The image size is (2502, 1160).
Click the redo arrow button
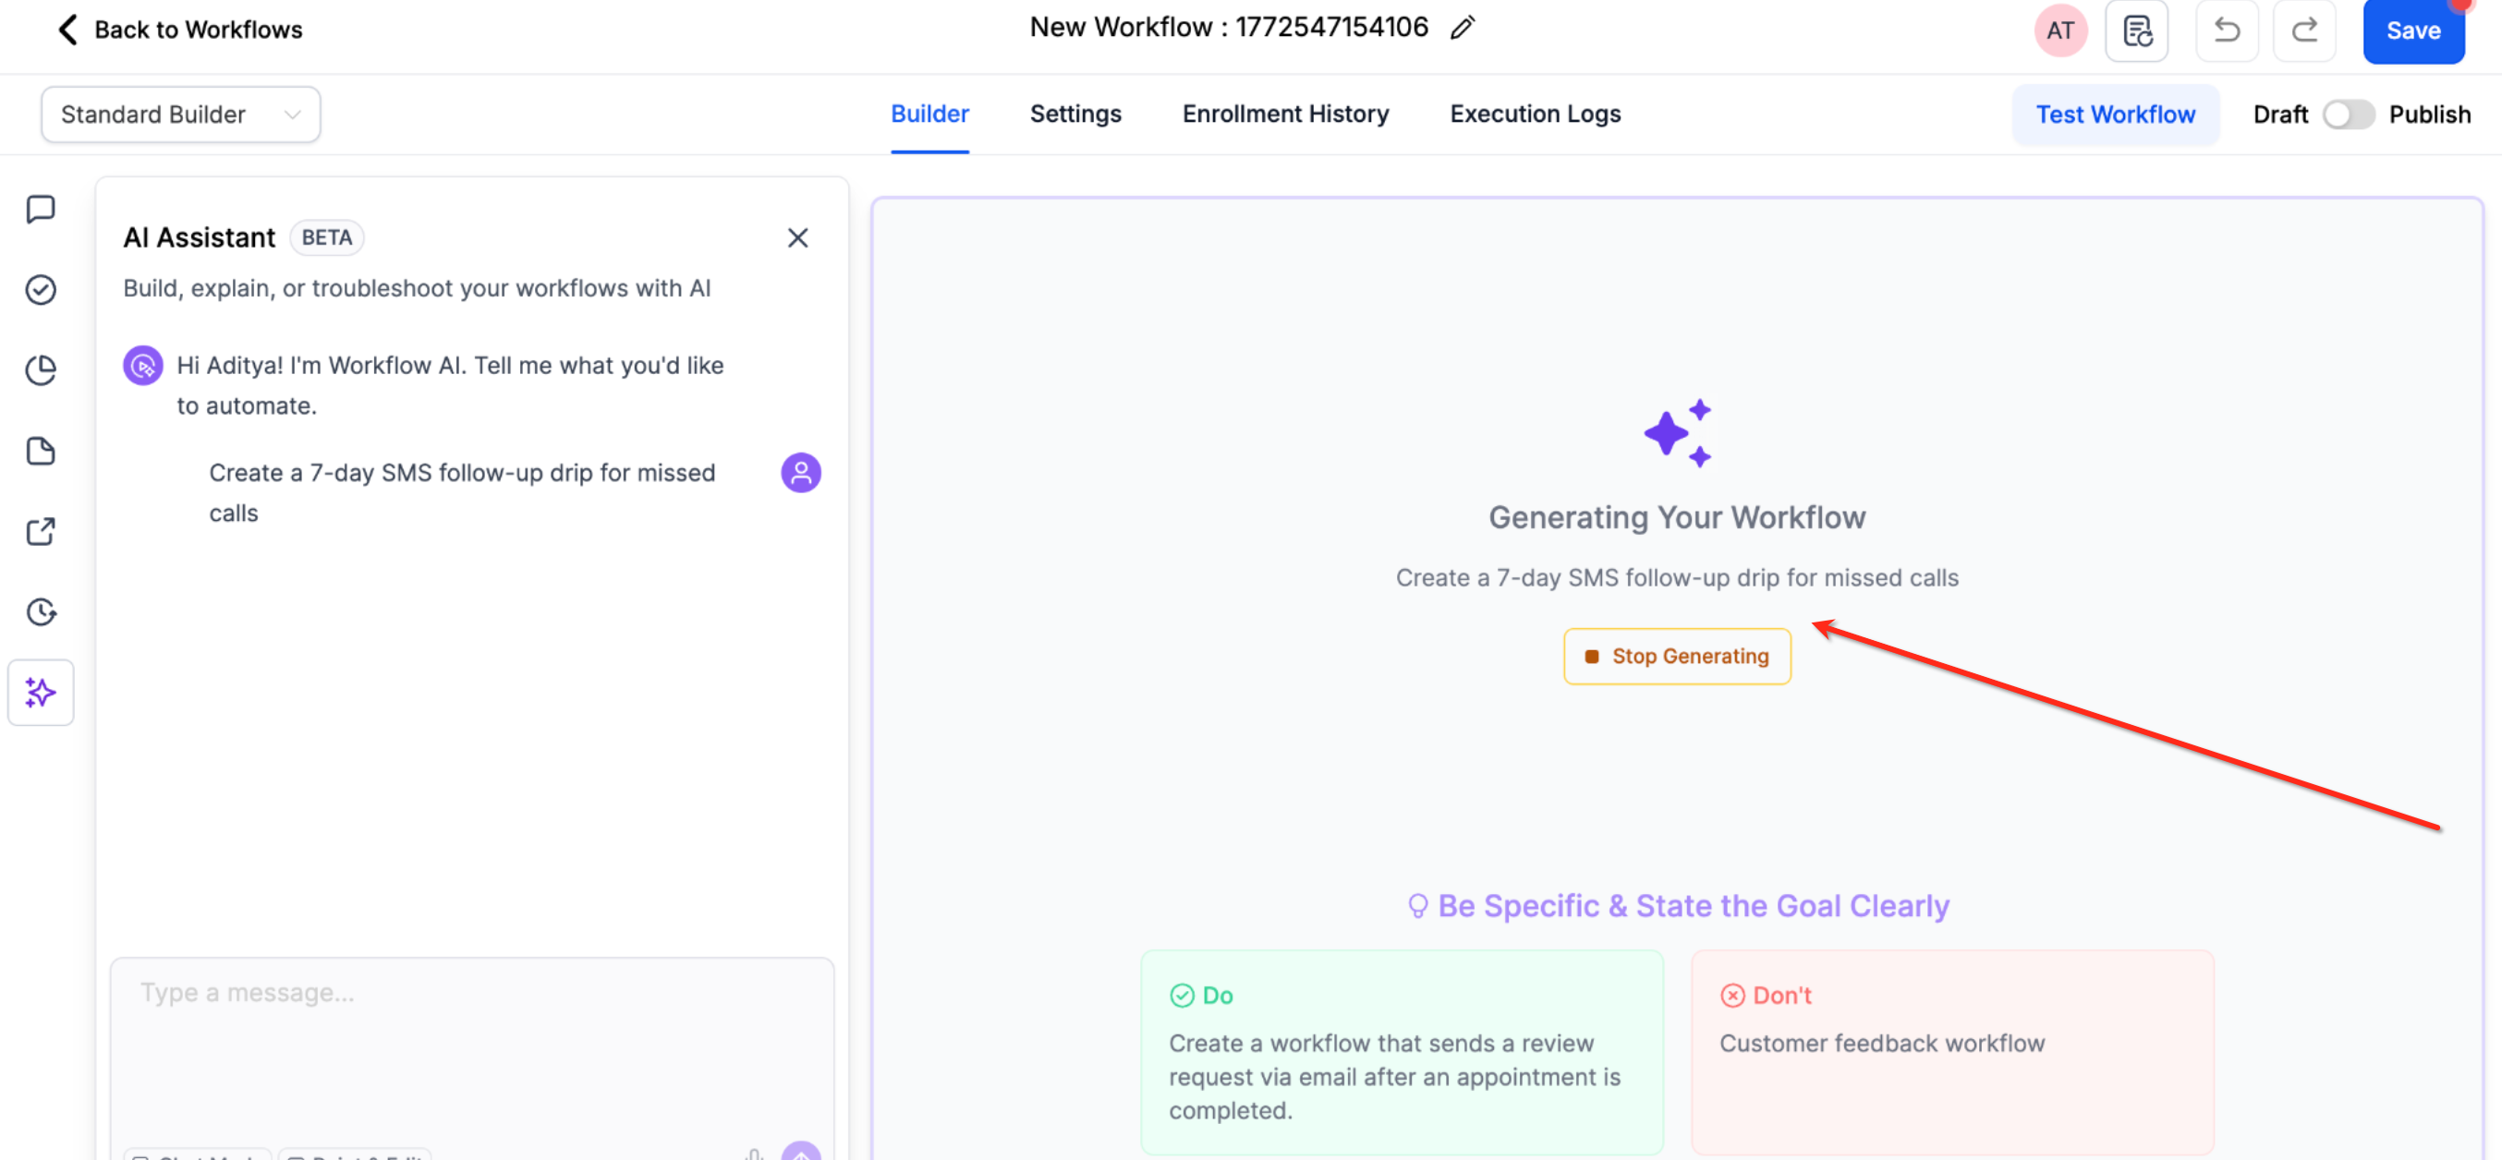pyautogui.click(x=2304, y=31)
